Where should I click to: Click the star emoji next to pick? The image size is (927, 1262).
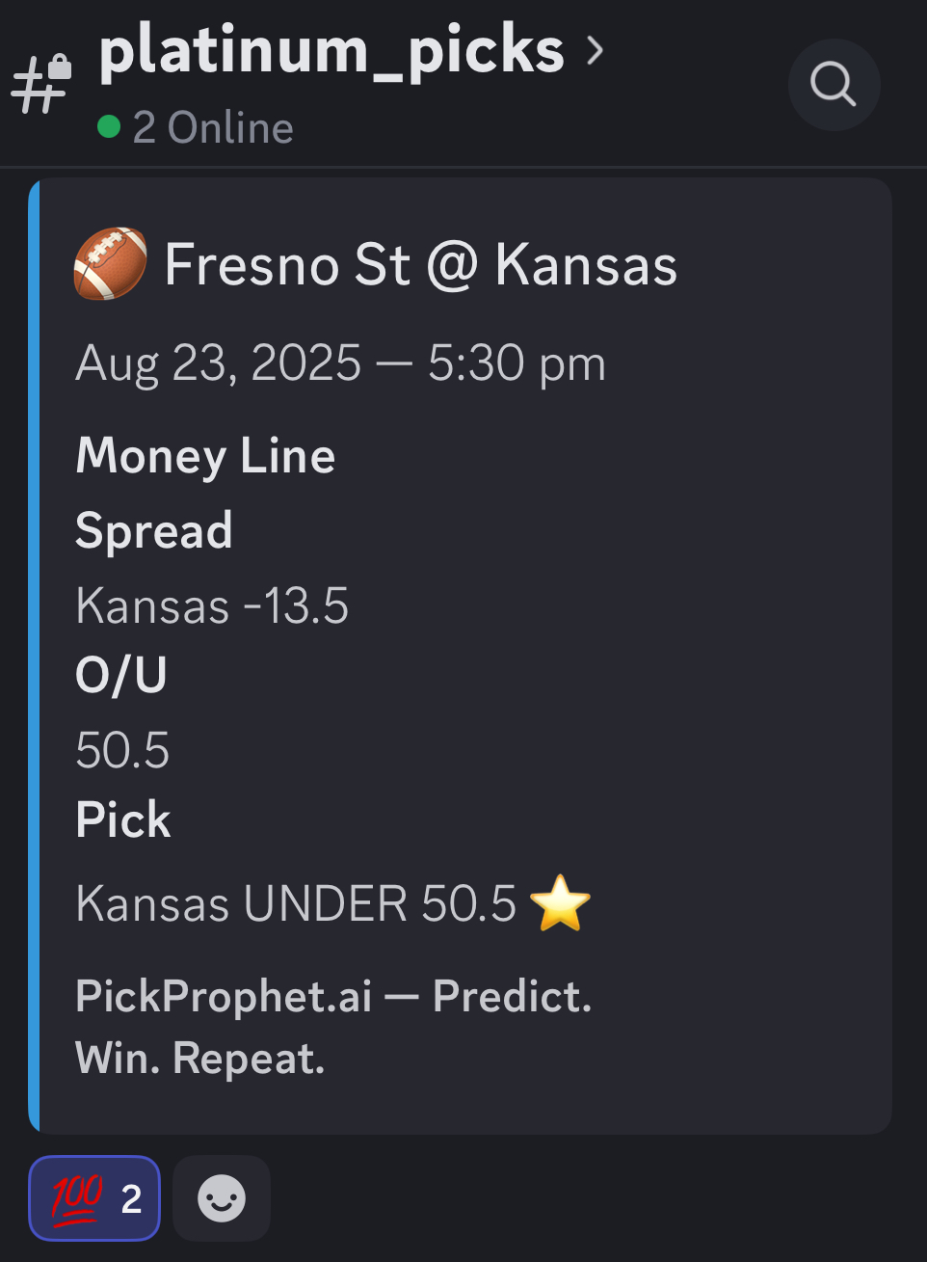[x=560, y=903]
